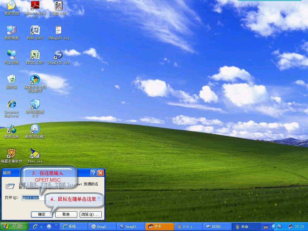Open the 我的文档 desktop folder
Image resolution: width=308 pixels, height=231 pixels.
(x=12, y=8)
